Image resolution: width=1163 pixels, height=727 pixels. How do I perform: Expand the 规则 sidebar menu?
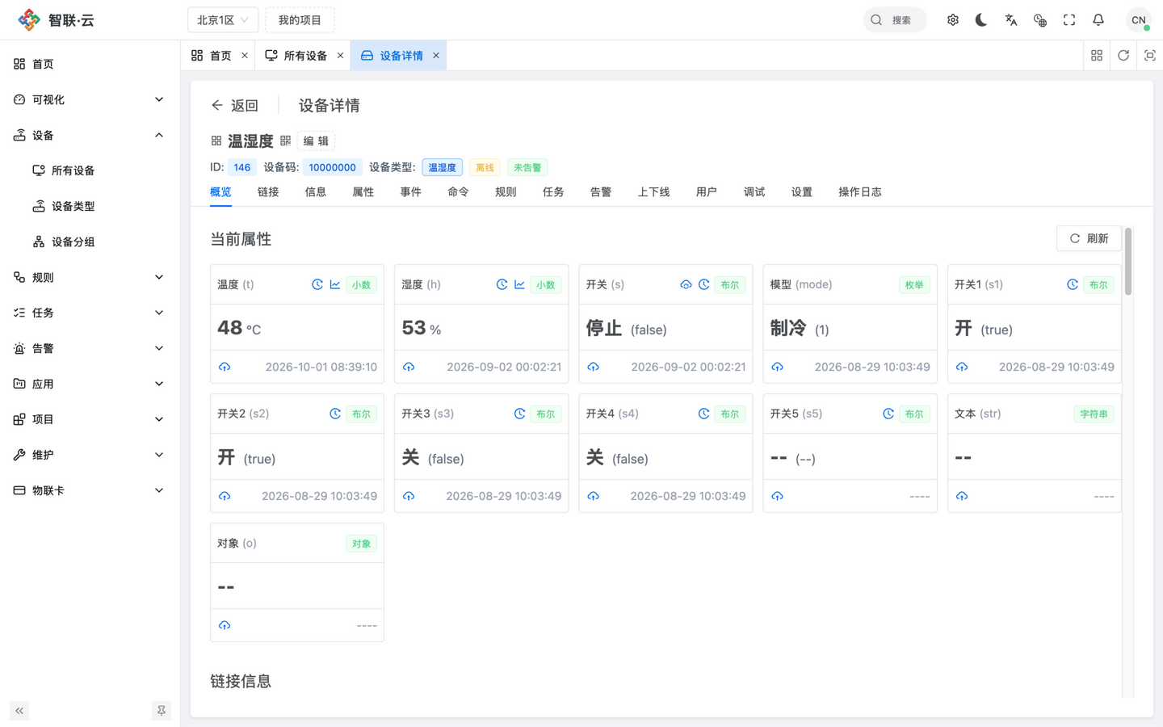89,277
